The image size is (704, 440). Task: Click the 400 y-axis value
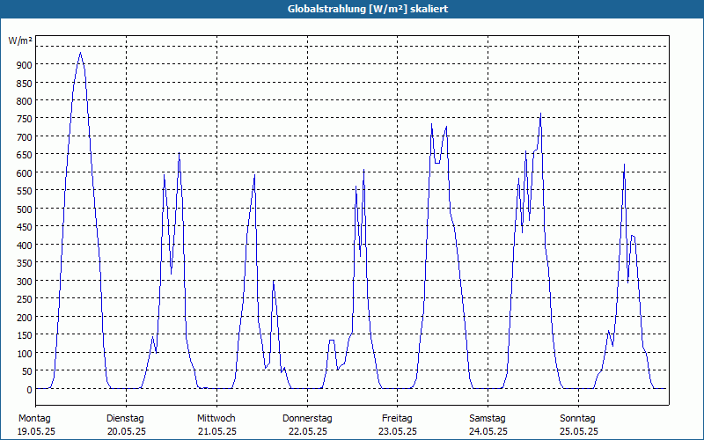point(25,246)
